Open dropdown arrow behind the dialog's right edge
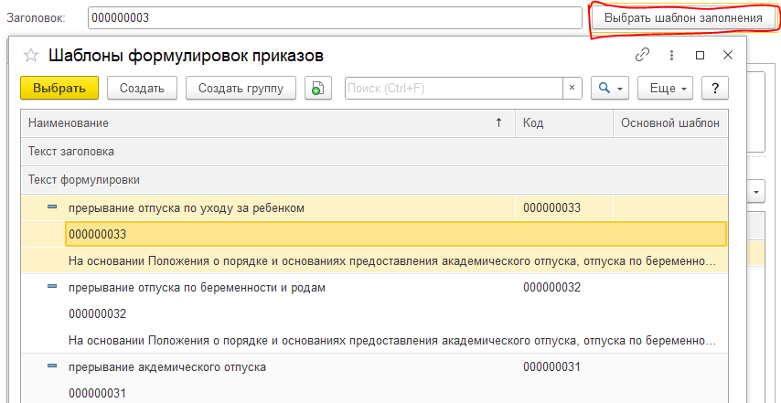Image resolution: width=781 pixels, height=403 pixels. click(757, 192)
